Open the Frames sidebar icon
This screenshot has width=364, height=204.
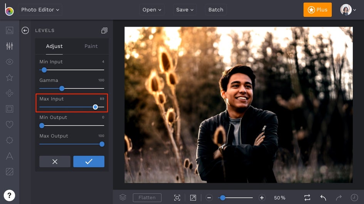click(x=10, y=109)
